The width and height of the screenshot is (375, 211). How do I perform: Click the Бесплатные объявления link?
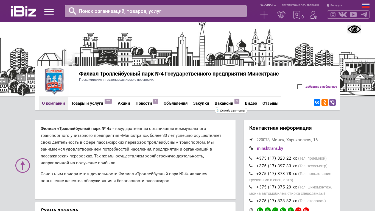(x=300, y=5)
